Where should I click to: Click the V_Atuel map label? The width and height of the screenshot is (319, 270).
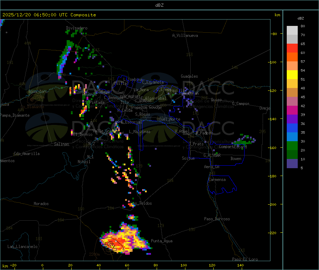[182, 131]
